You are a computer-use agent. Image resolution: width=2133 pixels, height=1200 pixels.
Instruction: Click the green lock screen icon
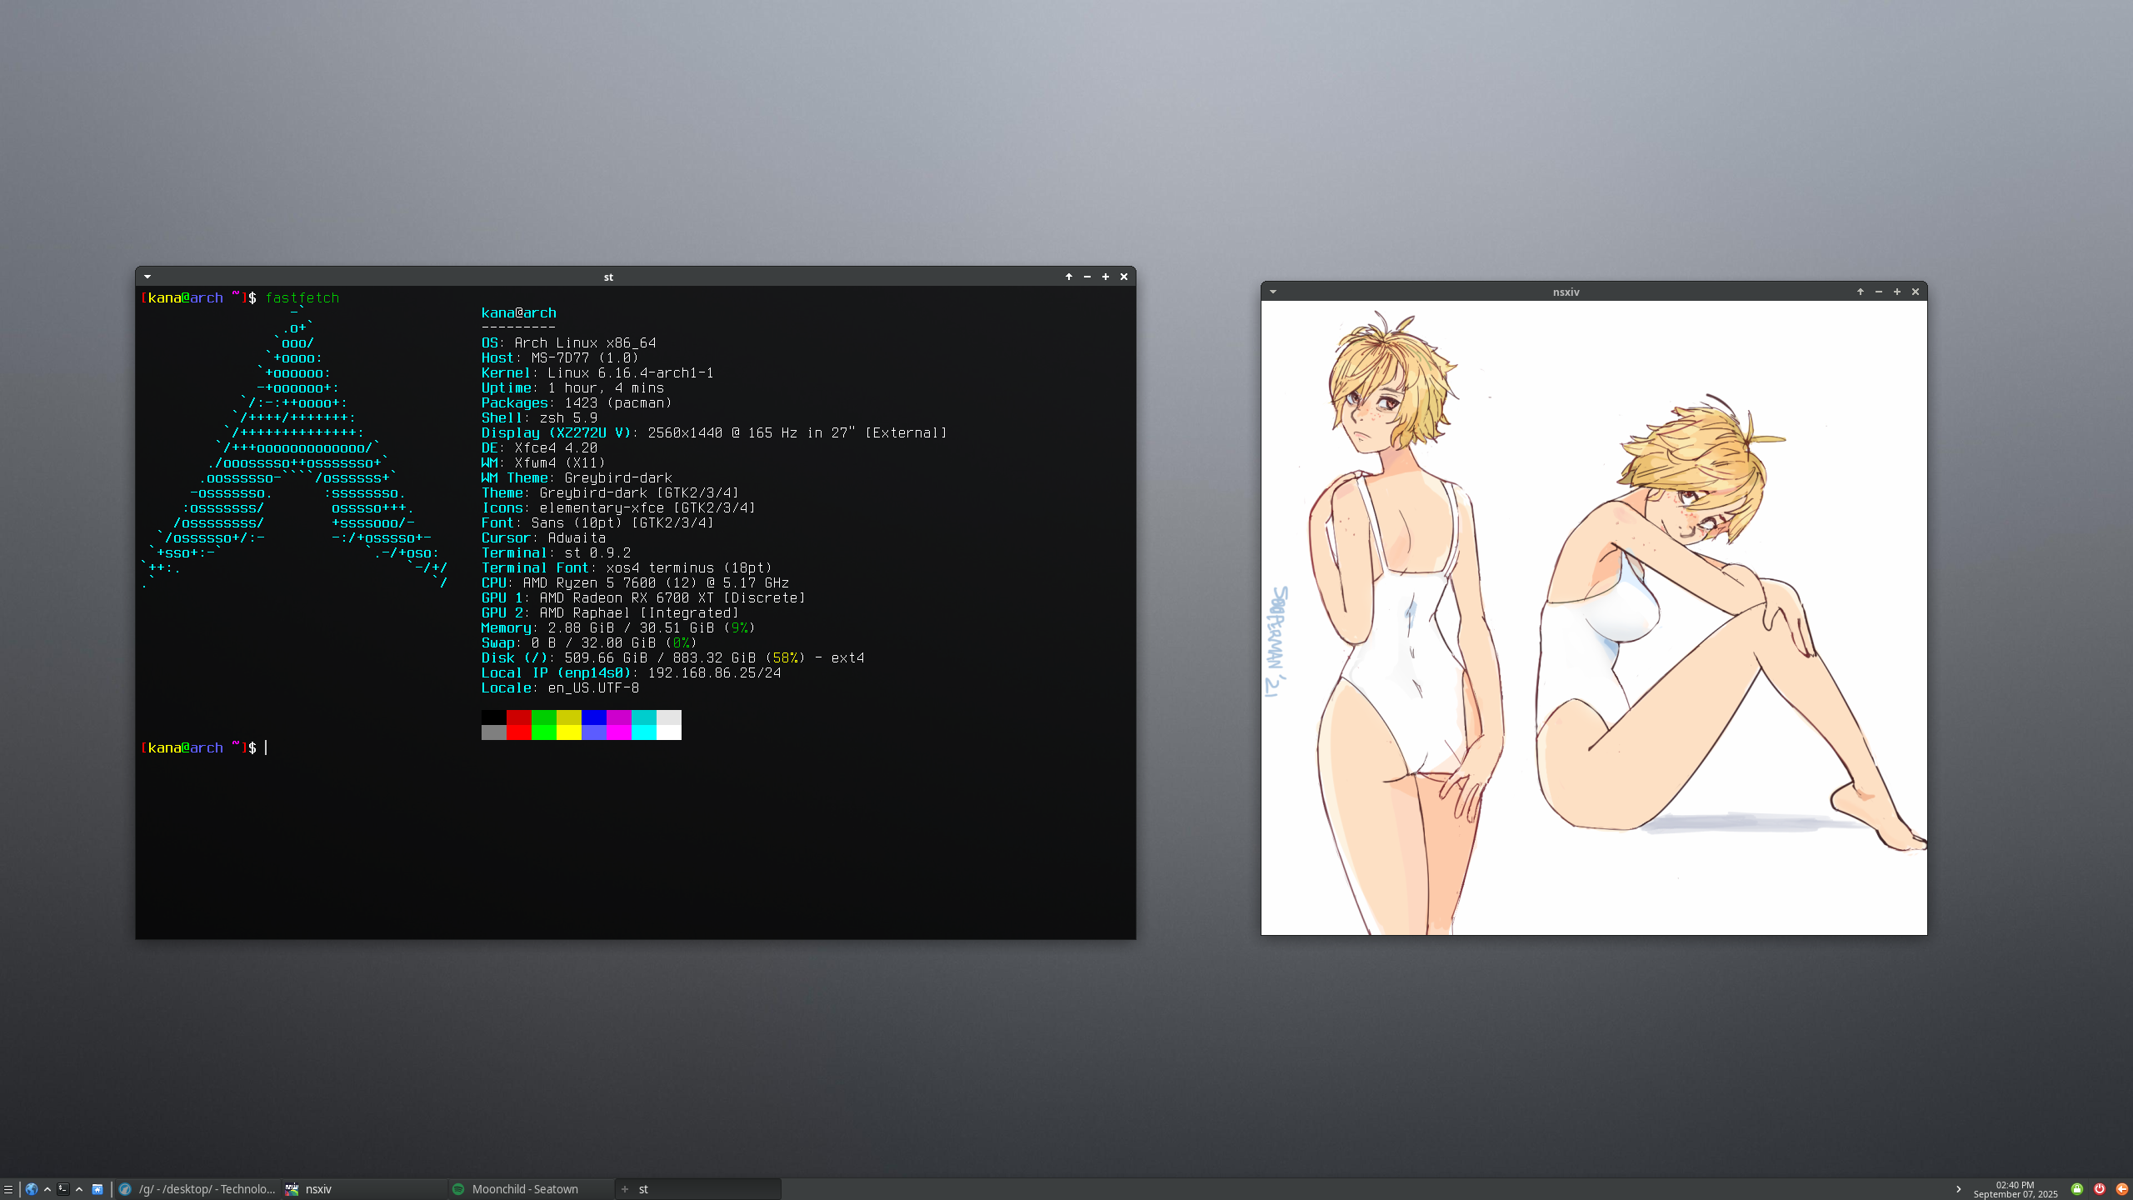[x=2077, y=1189]
